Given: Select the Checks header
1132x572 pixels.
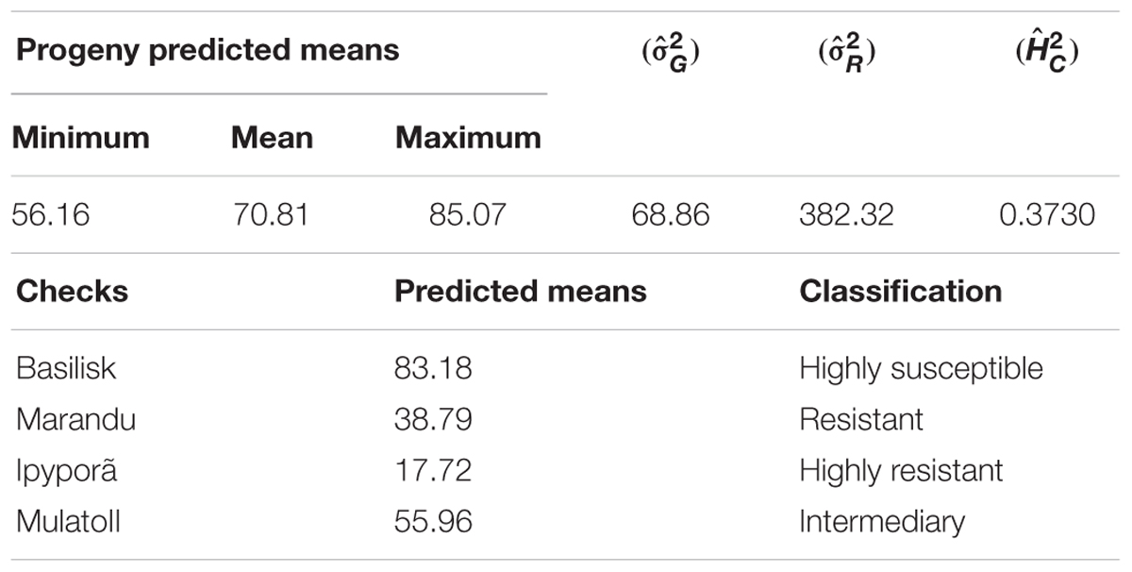Looking at the screenshot, I should 71,291.
